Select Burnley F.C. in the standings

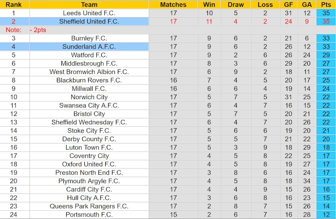(89, 38)
